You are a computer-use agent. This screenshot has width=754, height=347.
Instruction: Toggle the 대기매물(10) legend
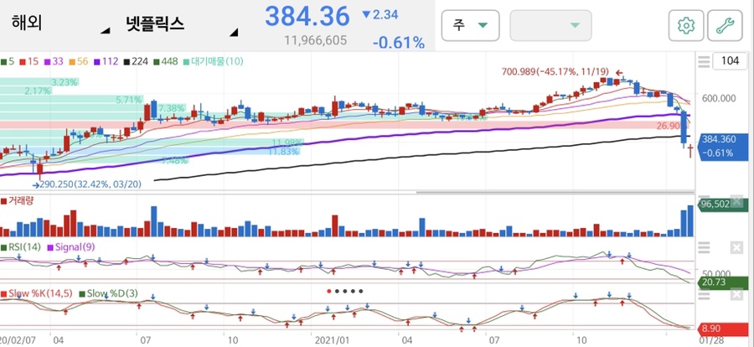coord(214,61)
